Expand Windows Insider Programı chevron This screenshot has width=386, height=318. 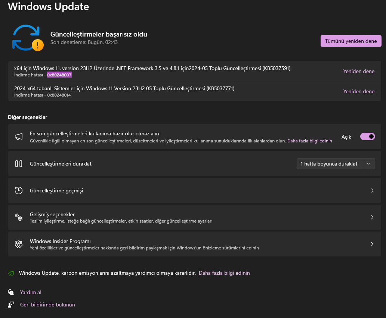pos(372,244)
